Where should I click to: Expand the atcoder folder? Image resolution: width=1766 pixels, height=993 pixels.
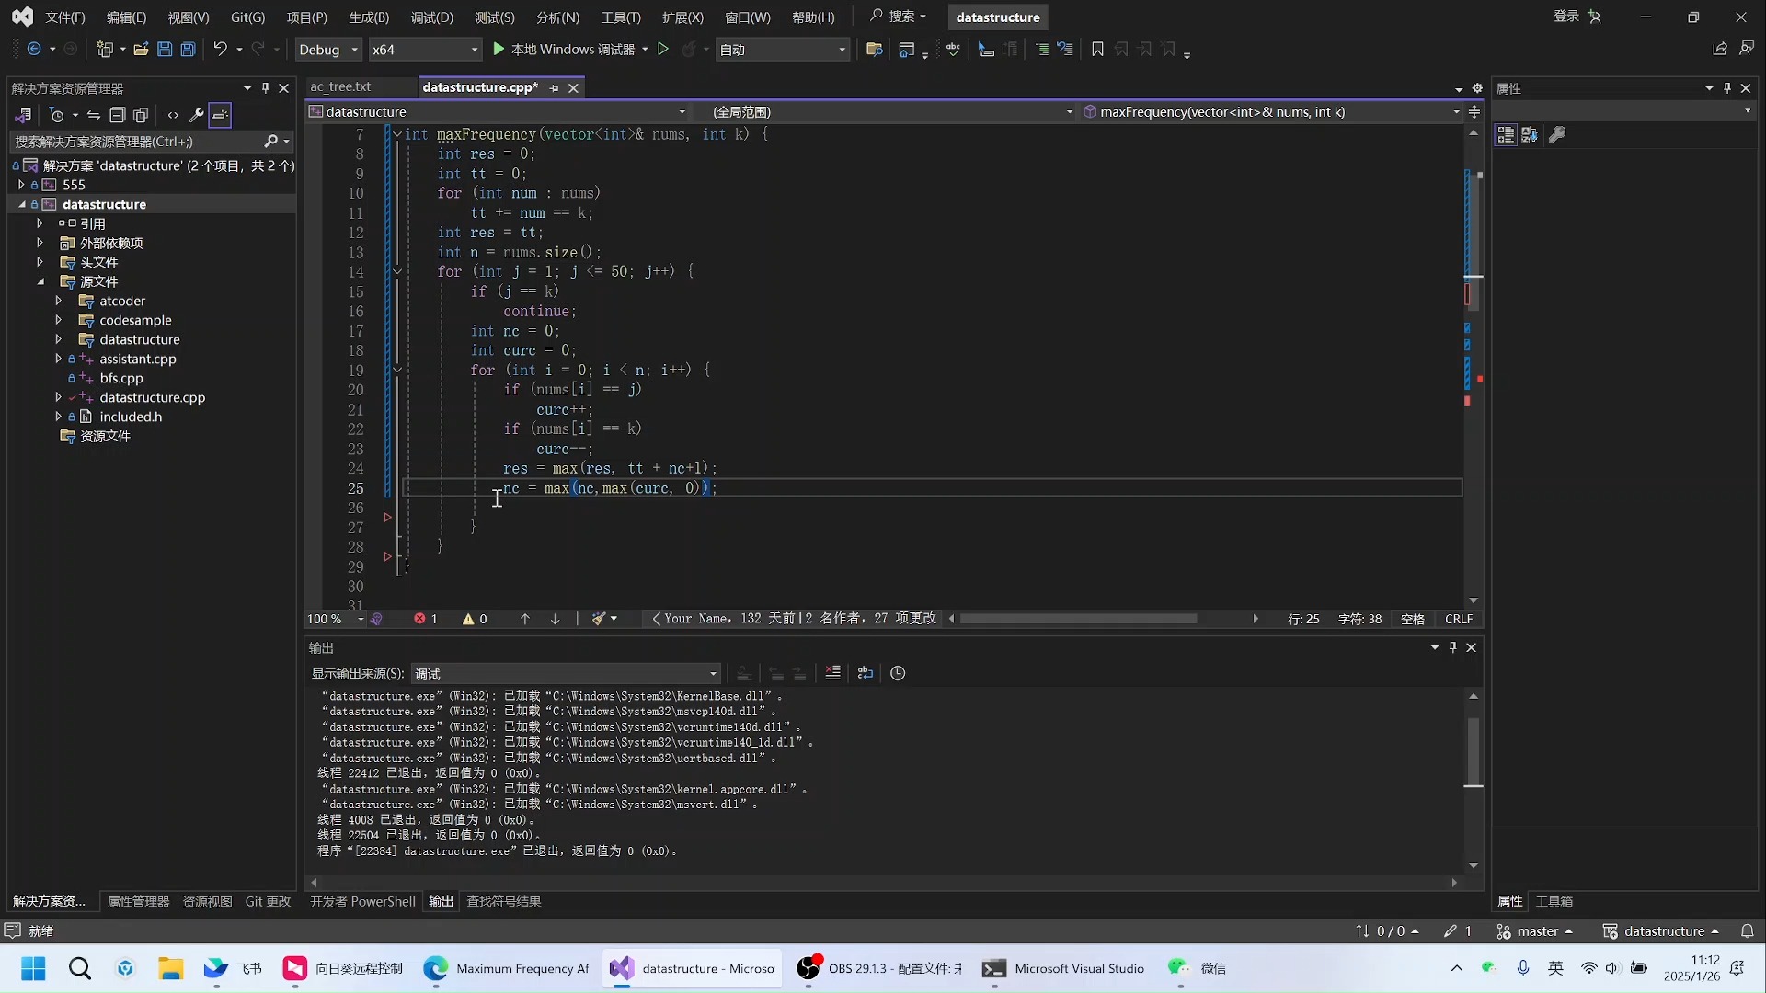pos(58,301)
